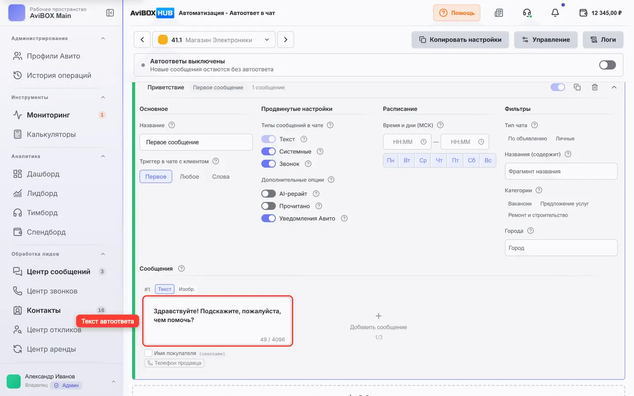Open the Управление button

[546, 40]
